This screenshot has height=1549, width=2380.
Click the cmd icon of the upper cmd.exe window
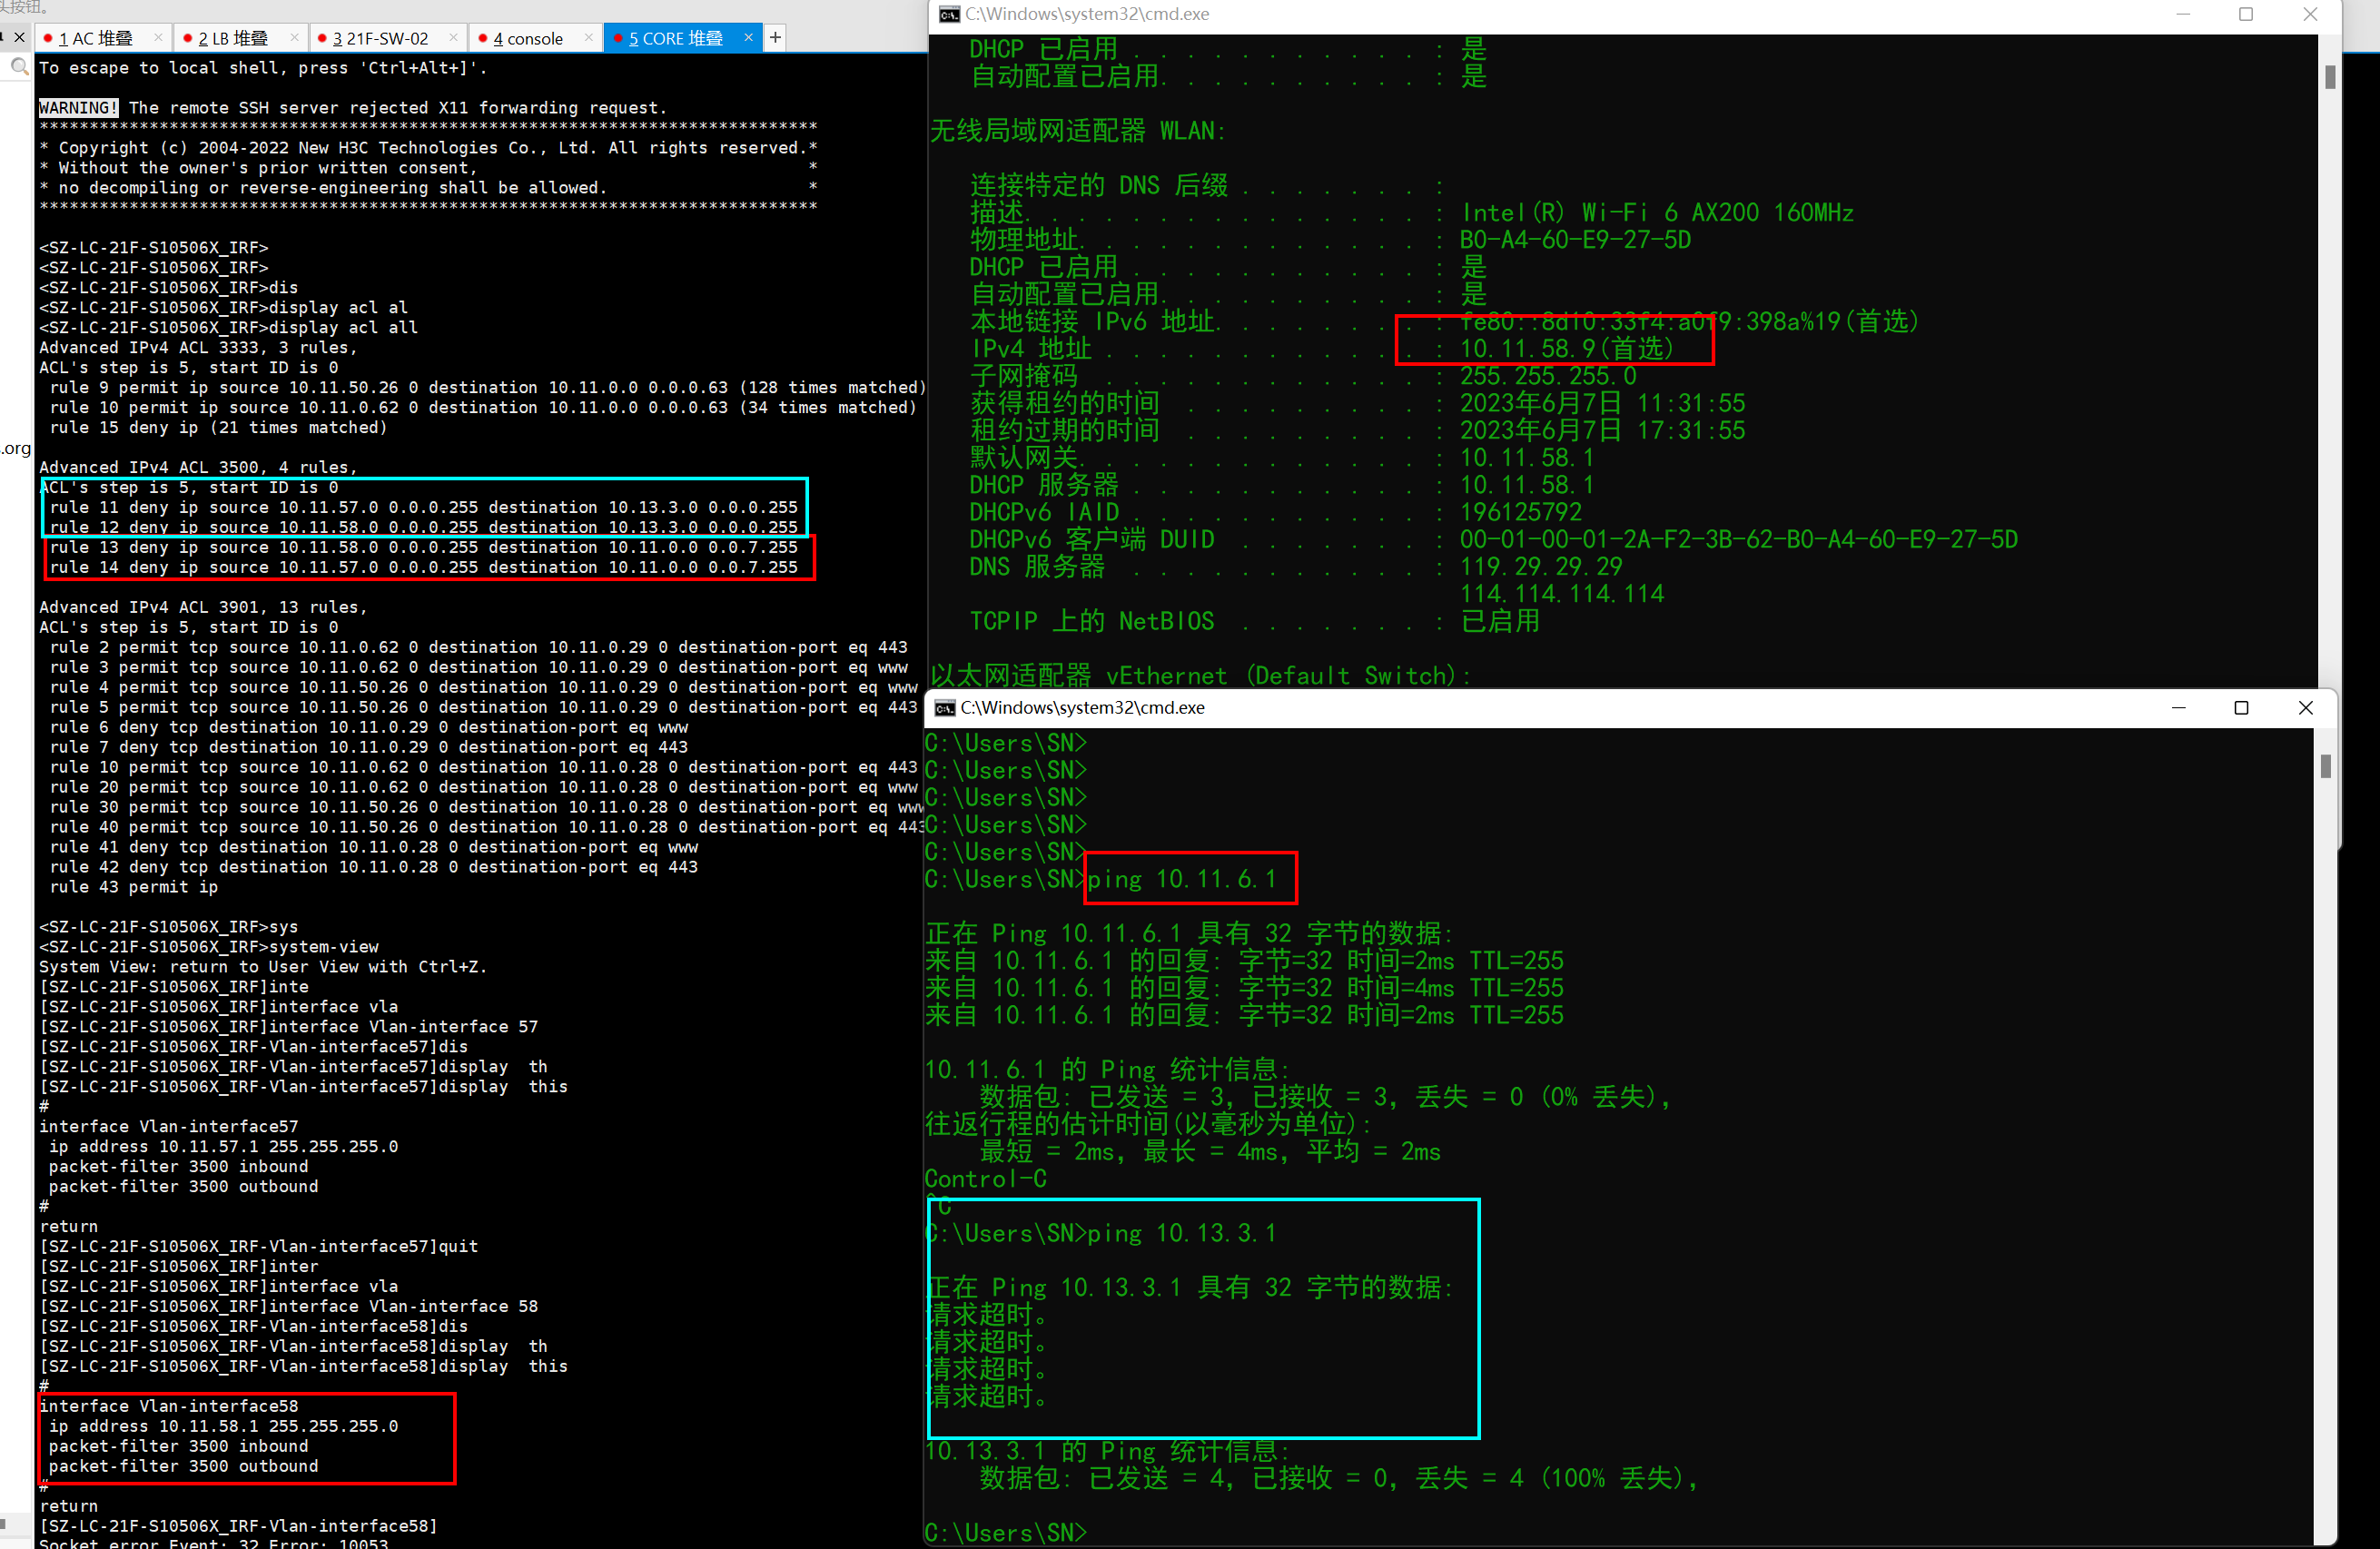[x=949, y=14]
